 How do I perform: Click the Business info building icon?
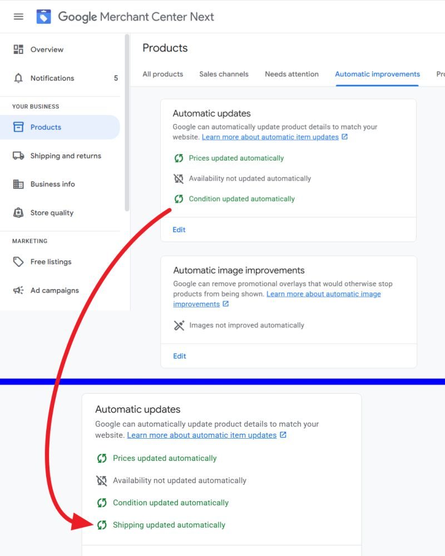pyautogui.click(x=18, y=184)
